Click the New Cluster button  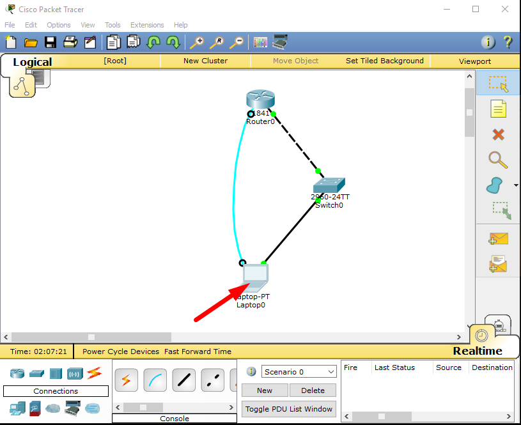pos(205,61)
